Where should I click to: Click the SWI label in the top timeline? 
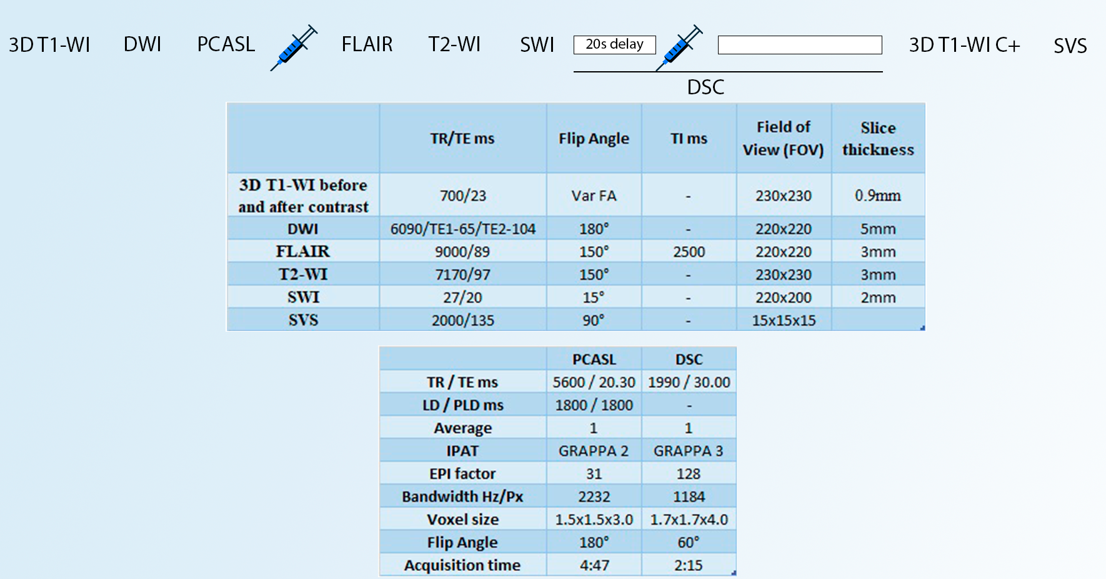tap(537, 44)
